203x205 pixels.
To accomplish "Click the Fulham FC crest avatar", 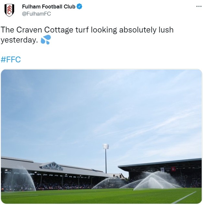I will 9,10.
